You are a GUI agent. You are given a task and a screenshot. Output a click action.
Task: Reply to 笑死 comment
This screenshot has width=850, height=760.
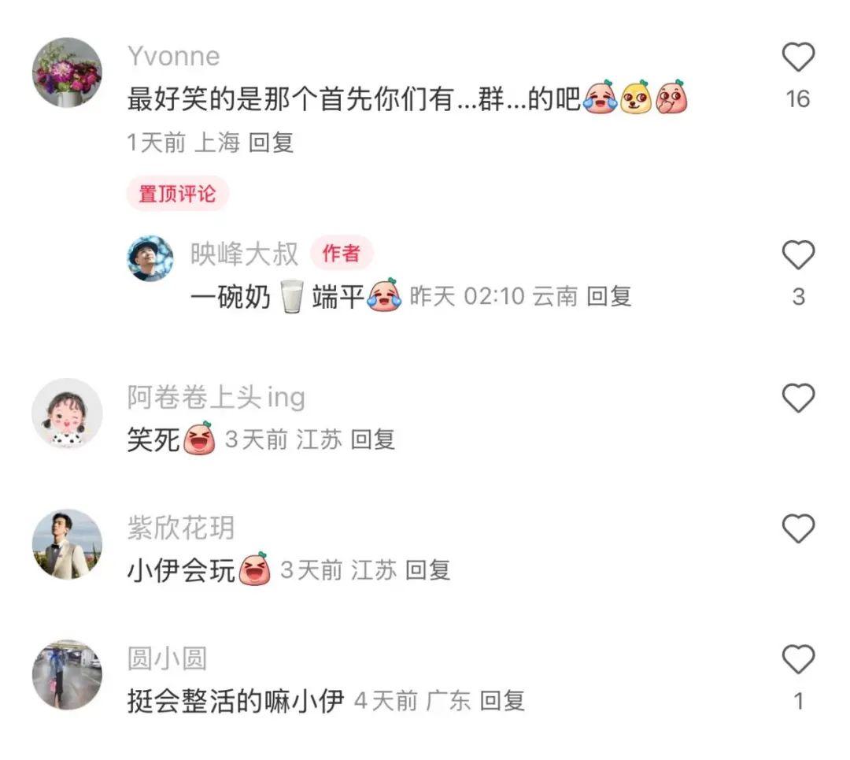coord(373,439)
